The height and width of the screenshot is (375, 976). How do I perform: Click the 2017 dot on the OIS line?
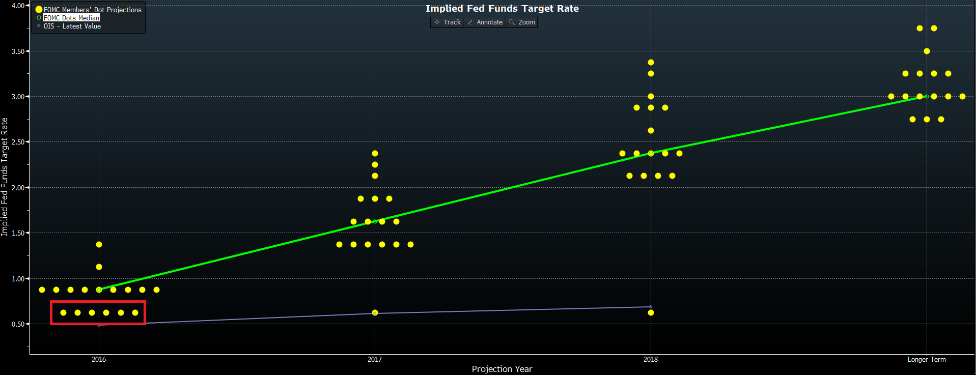375,313
